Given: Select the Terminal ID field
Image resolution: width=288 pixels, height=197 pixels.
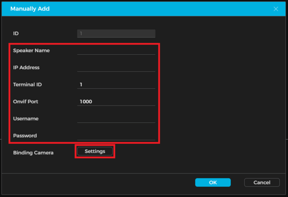Looking at the screenshot, I should (116, 84).
